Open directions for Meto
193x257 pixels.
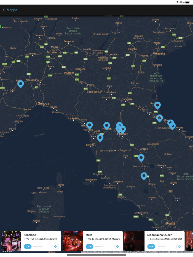[117, 246]
